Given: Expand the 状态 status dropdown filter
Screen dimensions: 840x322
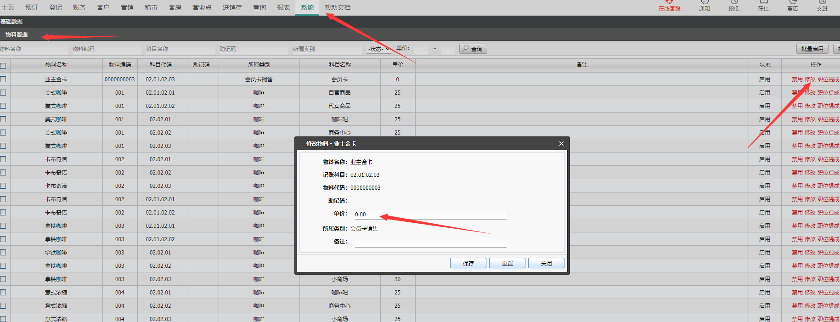Looking at the screenshot, I should (x=378, y=49).
